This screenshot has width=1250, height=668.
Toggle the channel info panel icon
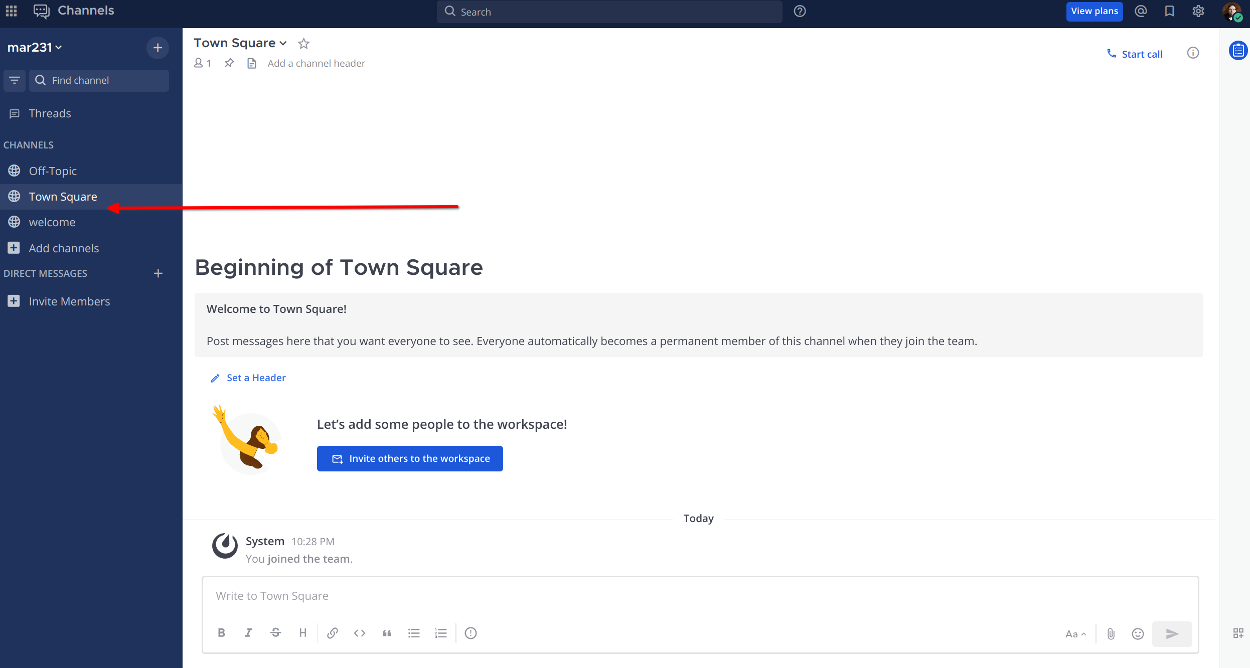coord(1193,53)
